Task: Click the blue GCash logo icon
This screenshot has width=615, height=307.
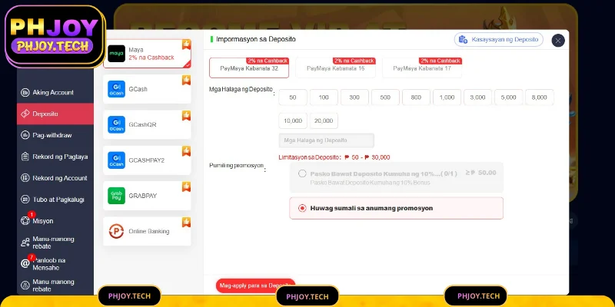Action: click(x=117, y=89)
